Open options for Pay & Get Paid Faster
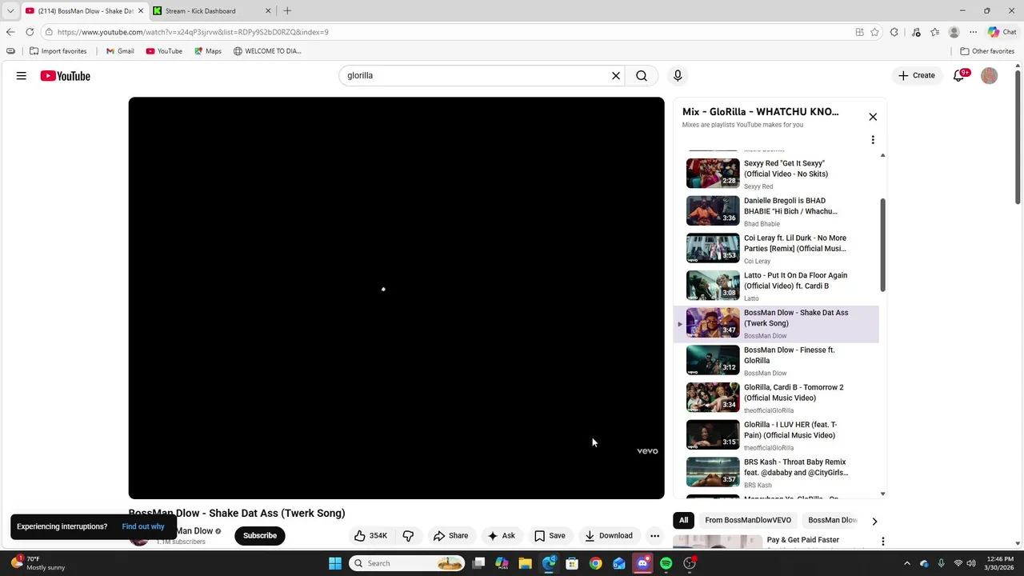The width and height of the screenshot is (1024, 576). coord(882,542)
